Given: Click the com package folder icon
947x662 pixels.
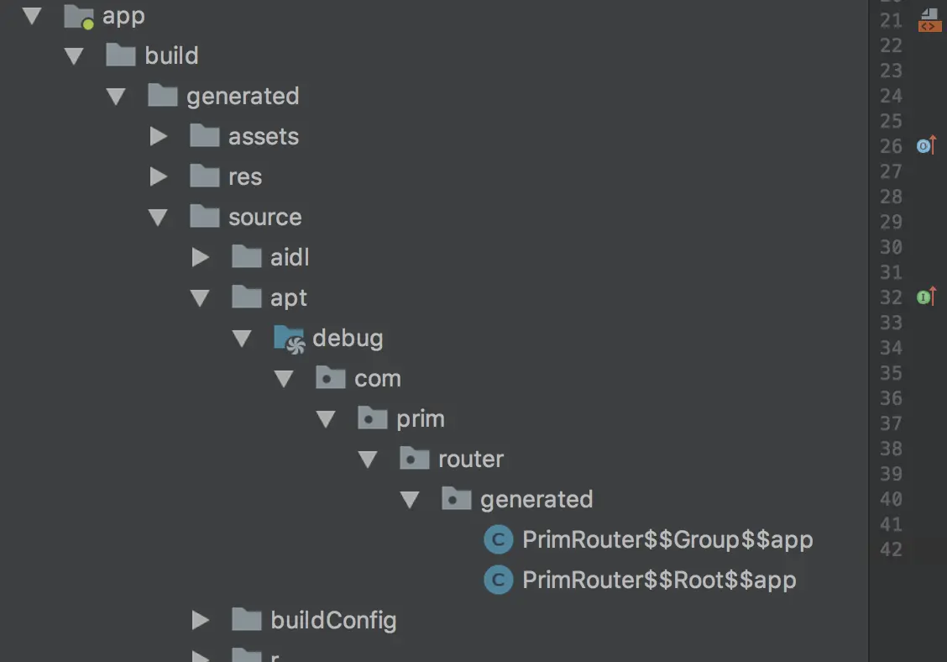Looking at the screenshot, I should tap(331, 378).
